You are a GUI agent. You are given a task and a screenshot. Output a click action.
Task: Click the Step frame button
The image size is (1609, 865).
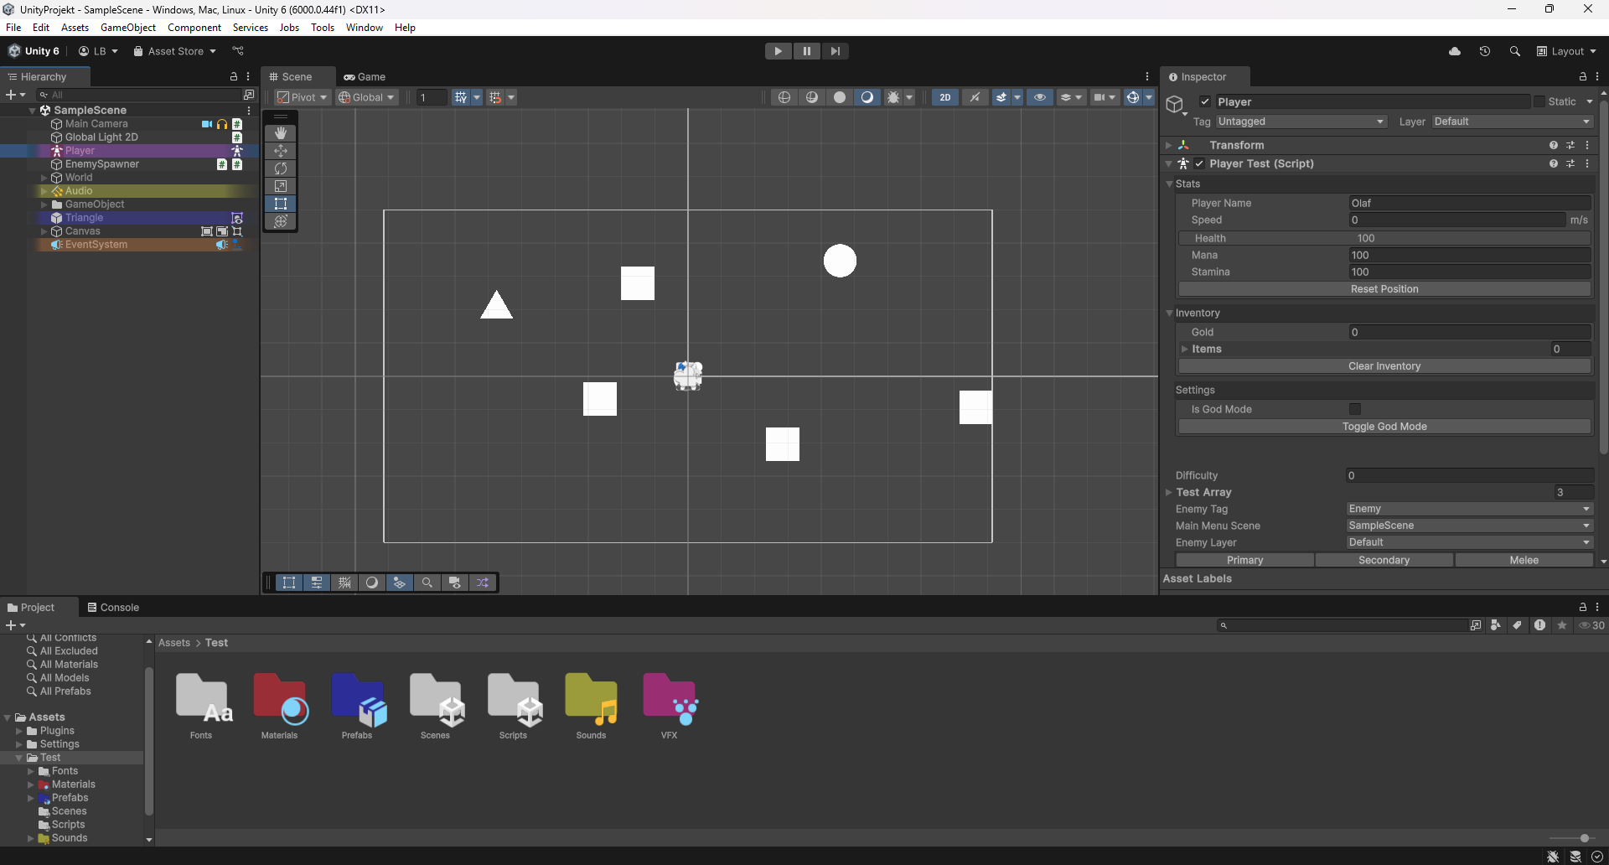click(x=836, y=51)
